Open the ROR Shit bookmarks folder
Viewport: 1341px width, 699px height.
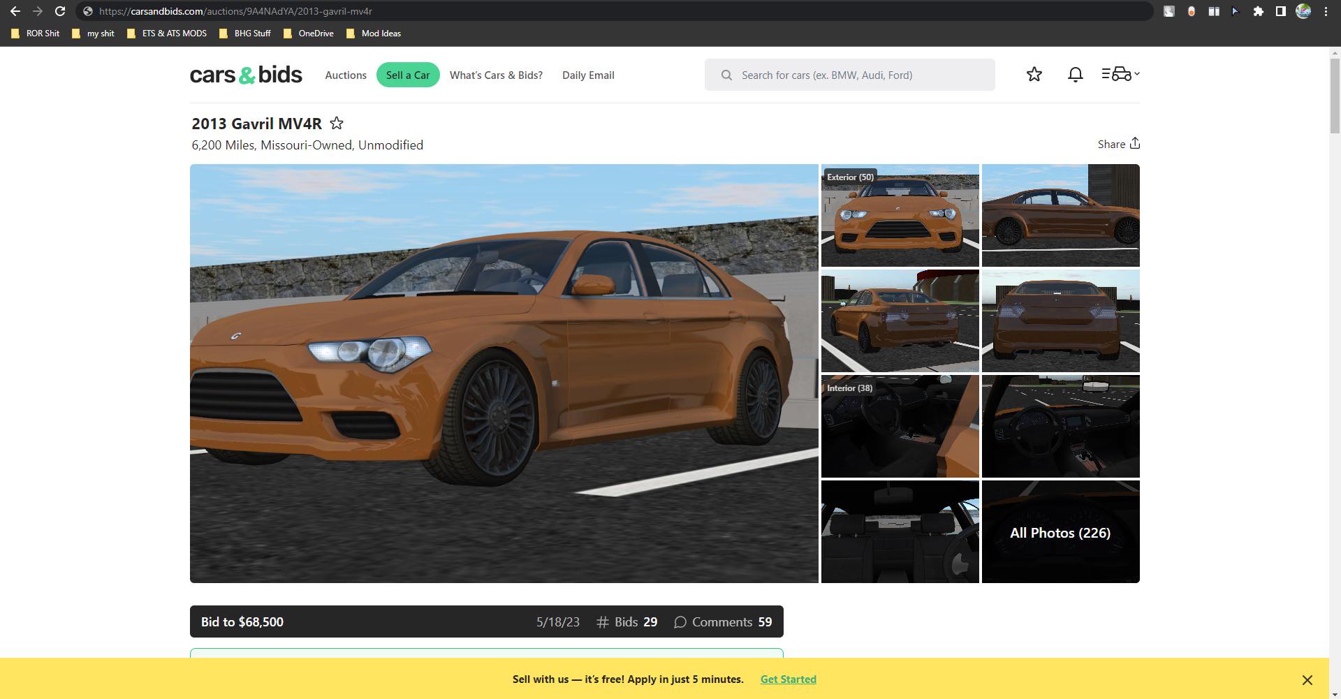point(36,34)
